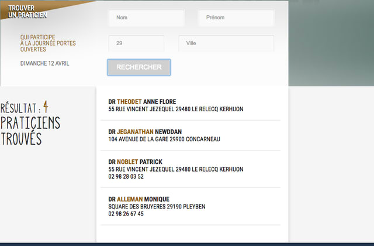Screen dimensions: 374x246
Task: Click the journée portes ouvertes label
Action: [48, 43]
